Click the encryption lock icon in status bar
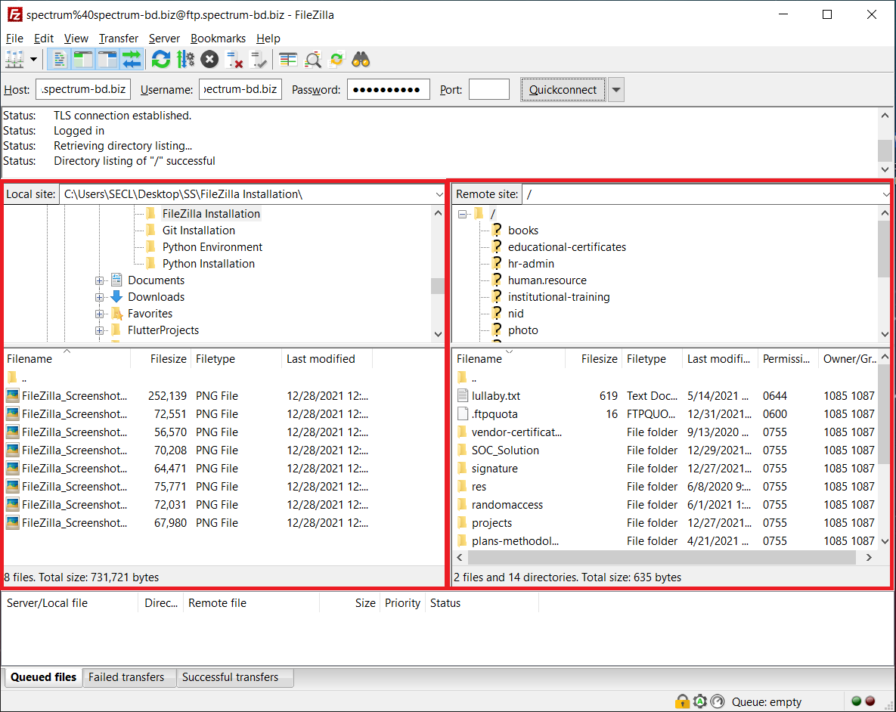896x712 pixels. (682, 701)
